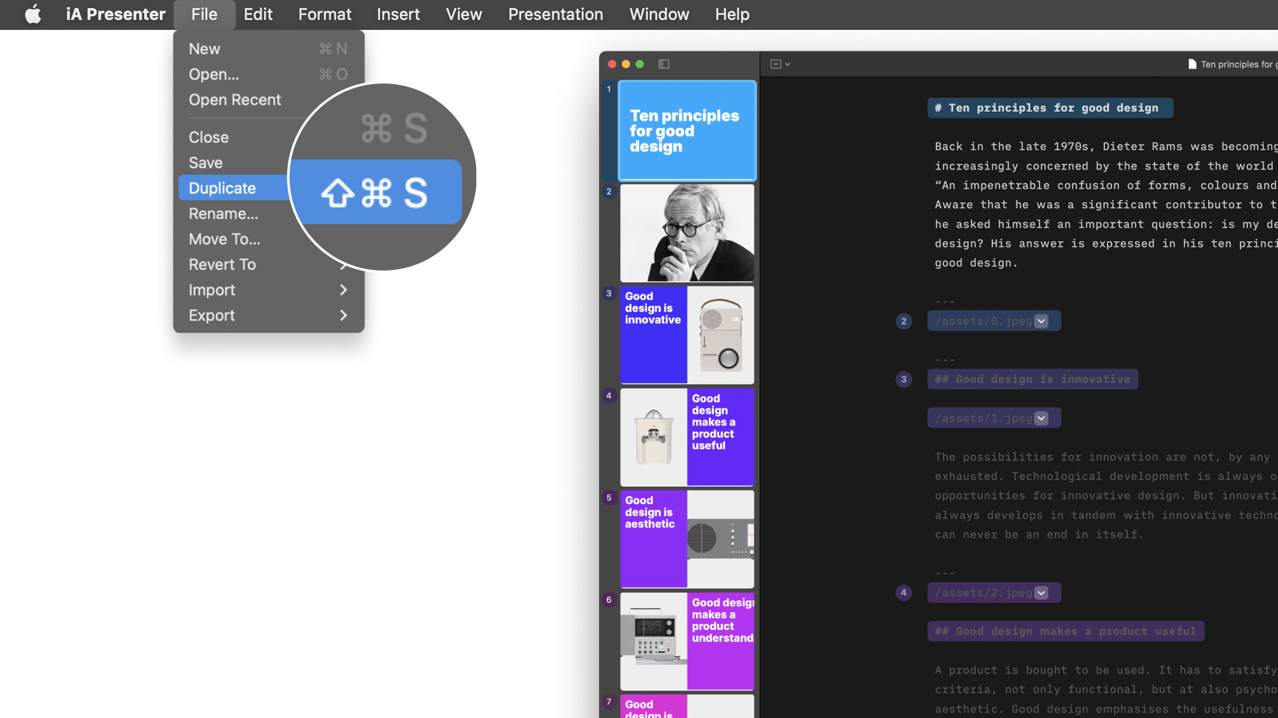
Task: Click the /assets/1.jpeg image reference
Action: click(x=983, y=418)
